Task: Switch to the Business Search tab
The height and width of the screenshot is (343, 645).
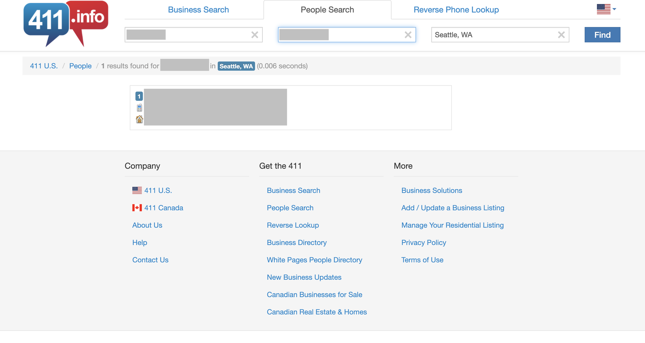Action: tap(198, 10)
